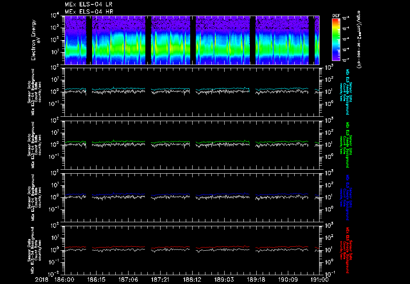Click the "MEx ELS-04 HR" title text
Viewport: 410px width, 284px height.
click(89, 12)
